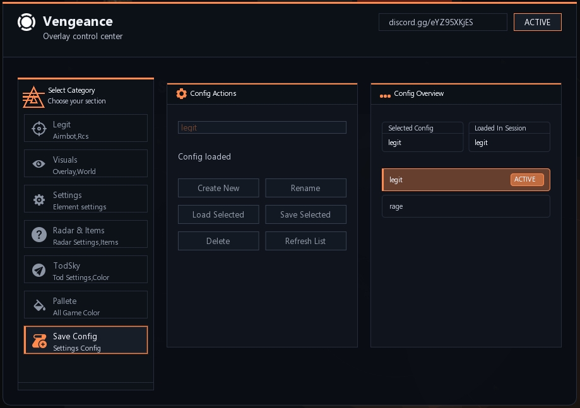580x408 pixels.
Task: Open the Save Config category tab
Action: coord(86,341)
